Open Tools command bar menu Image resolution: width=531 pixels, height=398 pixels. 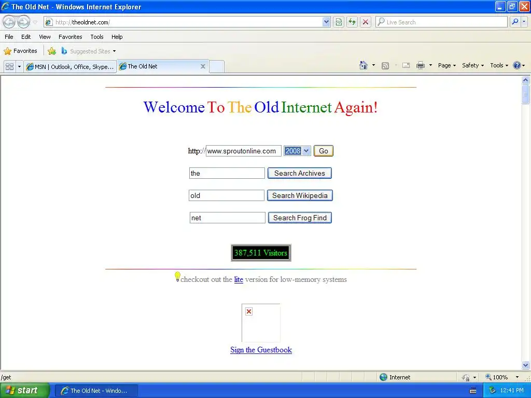point(499,65)
